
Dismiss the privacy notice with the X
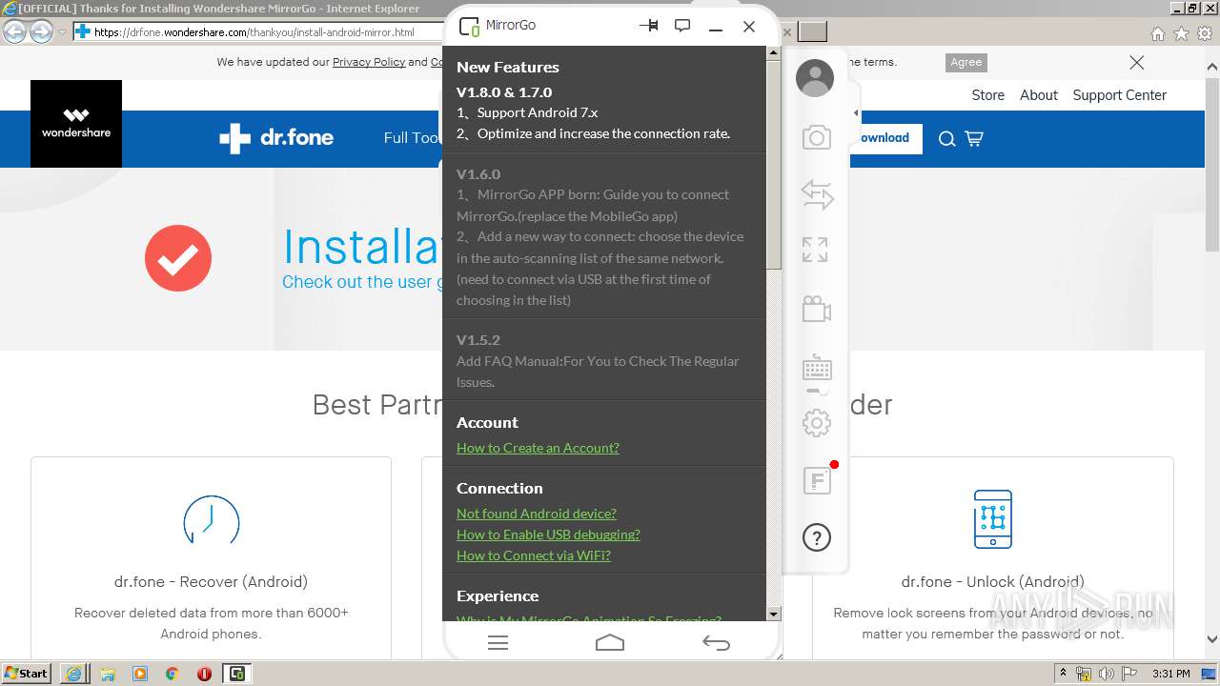[1136, 63]
